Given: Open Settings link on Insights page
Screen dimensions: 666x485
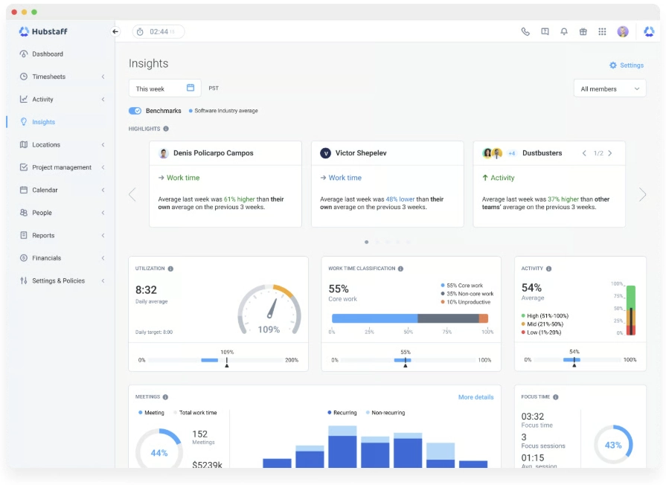Looking at the screenshot, I should [631, 65].
